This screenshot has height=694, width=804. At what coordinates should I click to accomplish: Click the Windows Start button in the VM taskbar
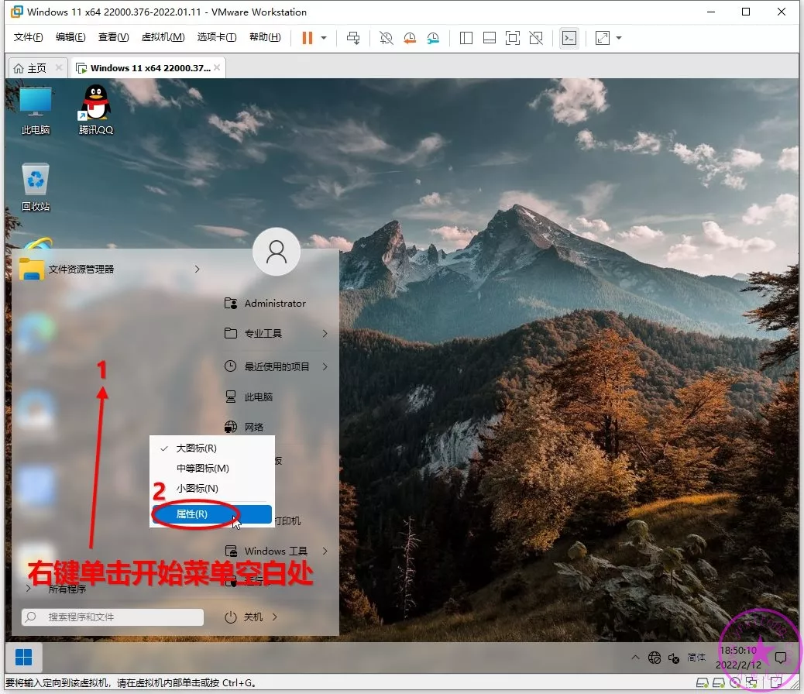pyautogui.click(x=24, y=658)
